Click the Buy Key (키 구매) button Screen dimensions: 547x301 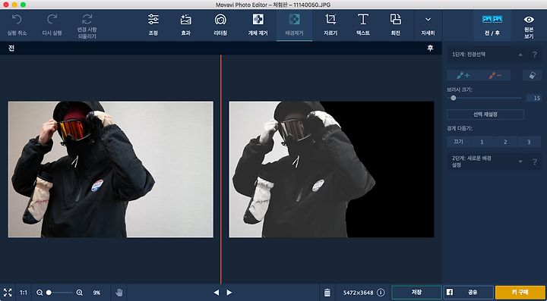pos(520,293)
